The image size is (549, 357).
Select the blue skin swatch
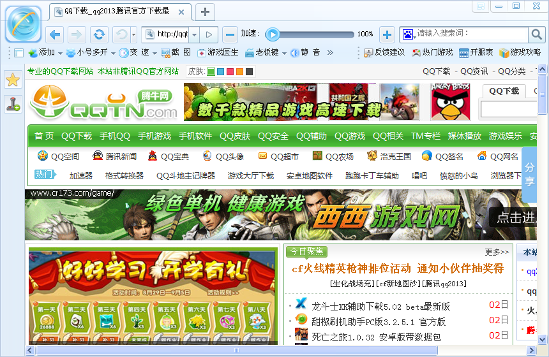(221, 71)
